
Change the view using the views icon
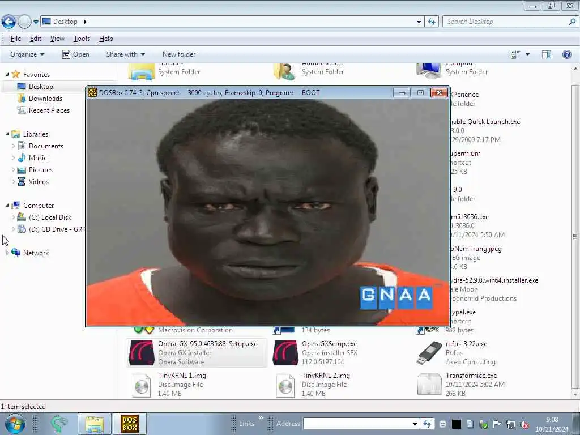(515, 54)
